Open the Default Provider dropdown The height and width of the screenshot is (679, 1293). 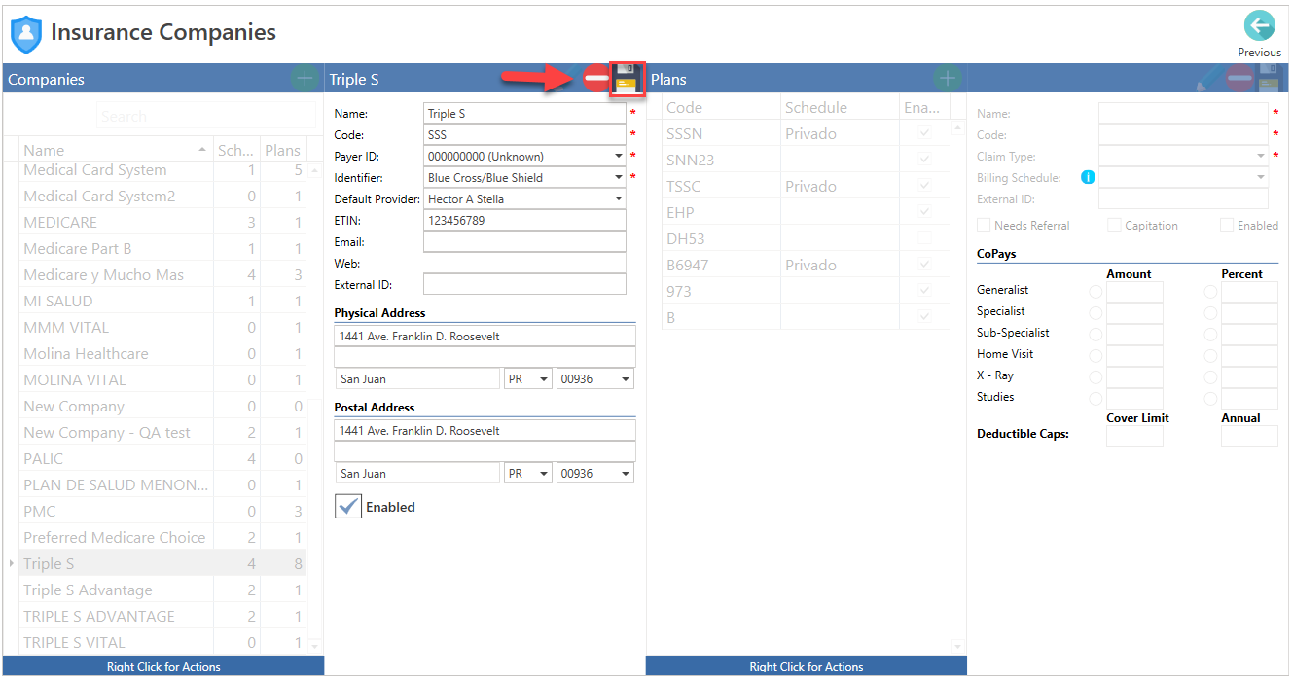click(x=618, y=198)
